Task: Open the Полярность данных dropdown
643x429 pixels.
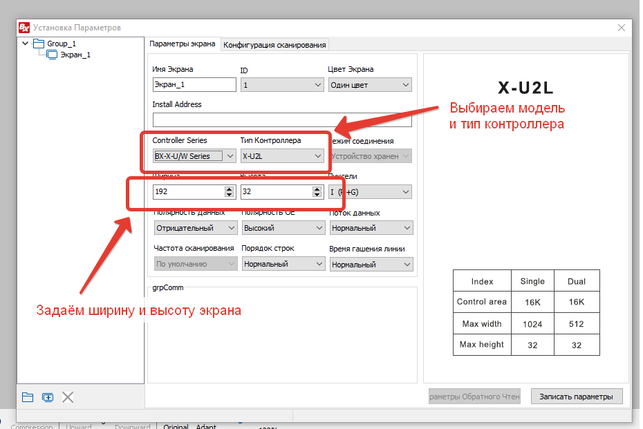Action: [196, 228]
